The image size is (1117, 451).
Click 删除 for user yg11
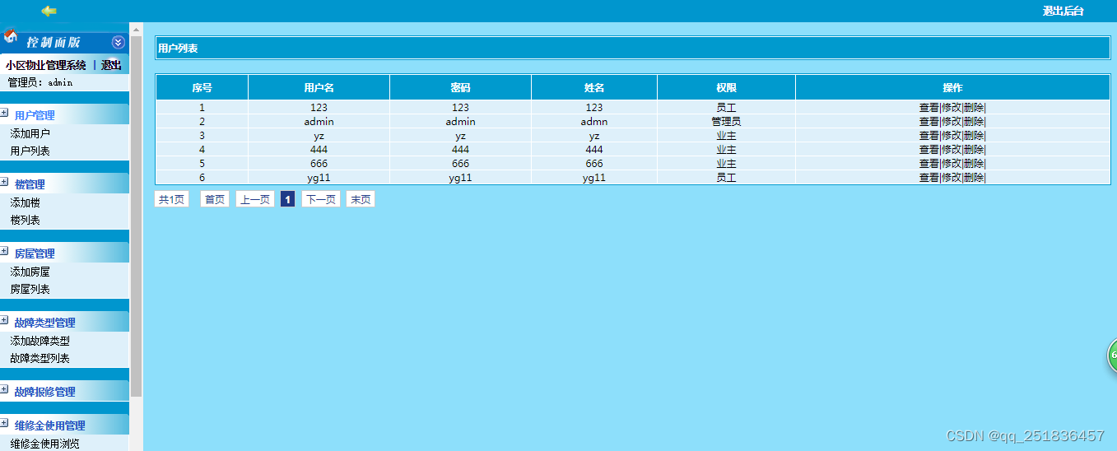point(974,177)
